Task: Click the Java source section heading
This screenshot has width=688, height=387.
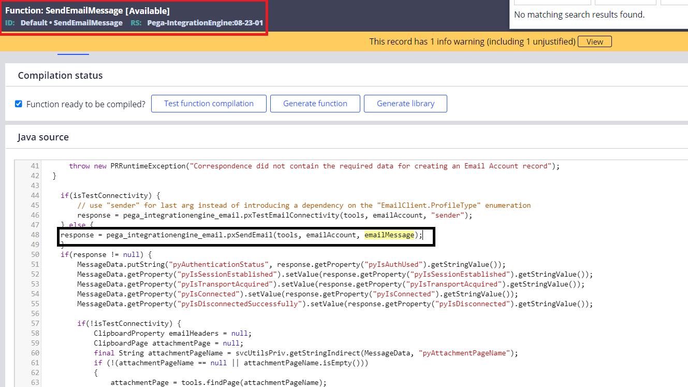Action: 43,137
